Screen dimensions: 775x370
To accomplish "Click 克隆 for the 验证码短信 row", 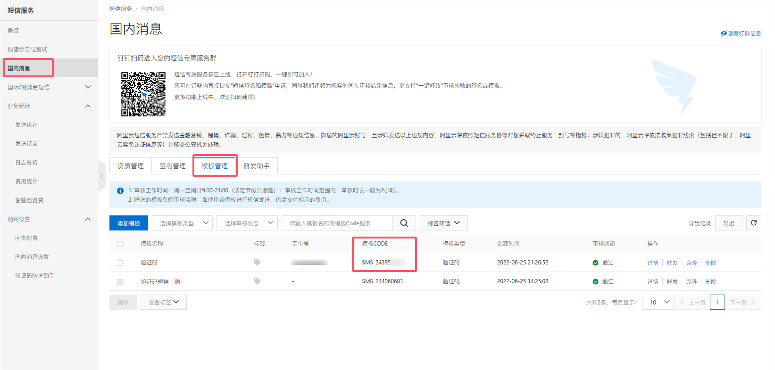I will [x=692, y=282].
